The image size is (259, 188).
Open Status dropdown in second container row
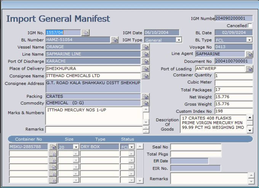[x=132, y=154]
